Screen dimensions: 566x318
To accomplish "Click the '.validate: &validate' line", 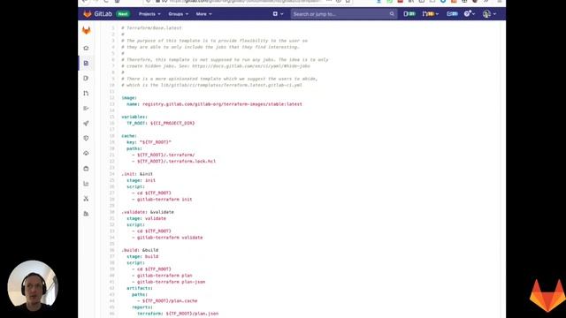I will coord(148,212).
